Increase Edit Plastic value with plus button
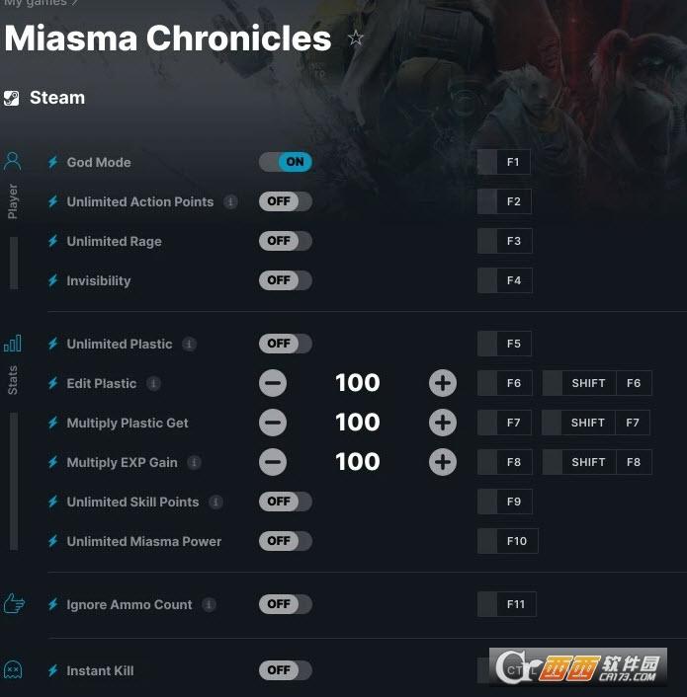The height and width of the screenshot is (697, 687). point(443,383)
